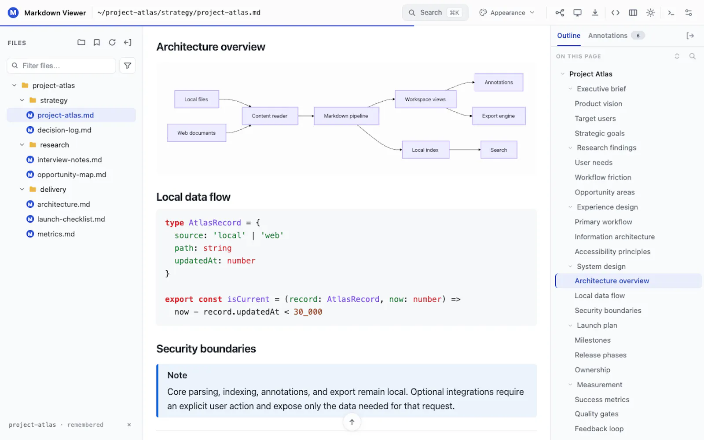Collapse Experience design outline section
The width and height of the screenshot is (704, 440).
tap(570, 207)
